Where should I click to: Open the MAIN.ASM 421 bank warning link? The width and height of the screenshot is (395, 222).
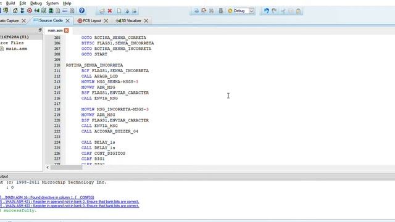[x=70, y=202]
